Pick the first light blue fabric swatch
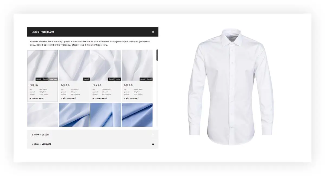The image size is (325, 176). [74, 115]
